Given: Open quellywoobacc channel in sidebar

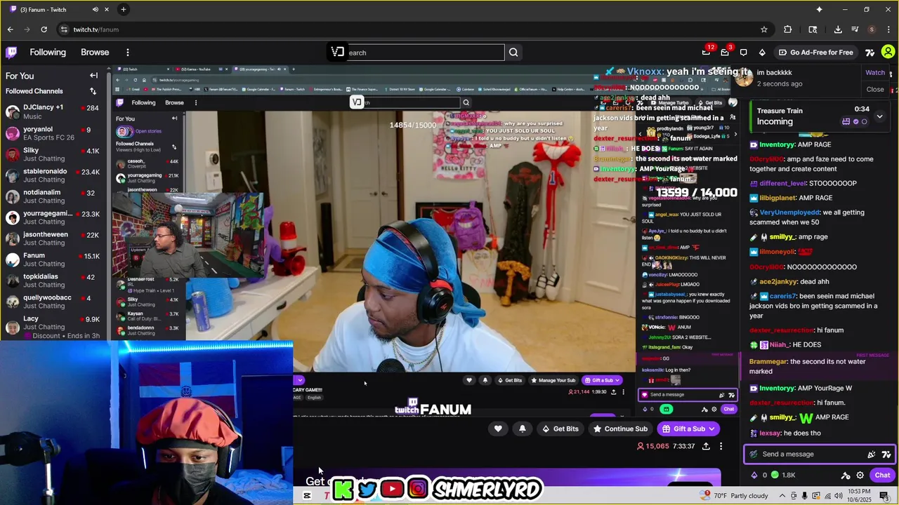Looking at the screenshot, I should point(53,302).
